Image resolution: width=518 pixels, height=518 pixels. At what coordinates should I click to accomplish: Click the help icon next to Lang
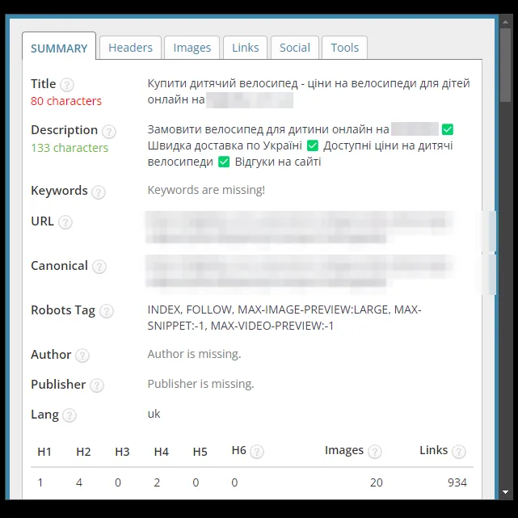pyautogui.click(x=69, y=415)
